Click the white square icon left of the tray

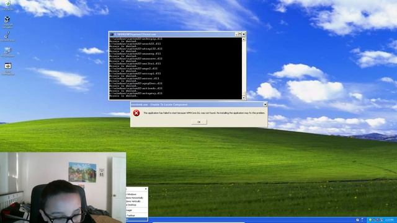click(x=357, y=220)
